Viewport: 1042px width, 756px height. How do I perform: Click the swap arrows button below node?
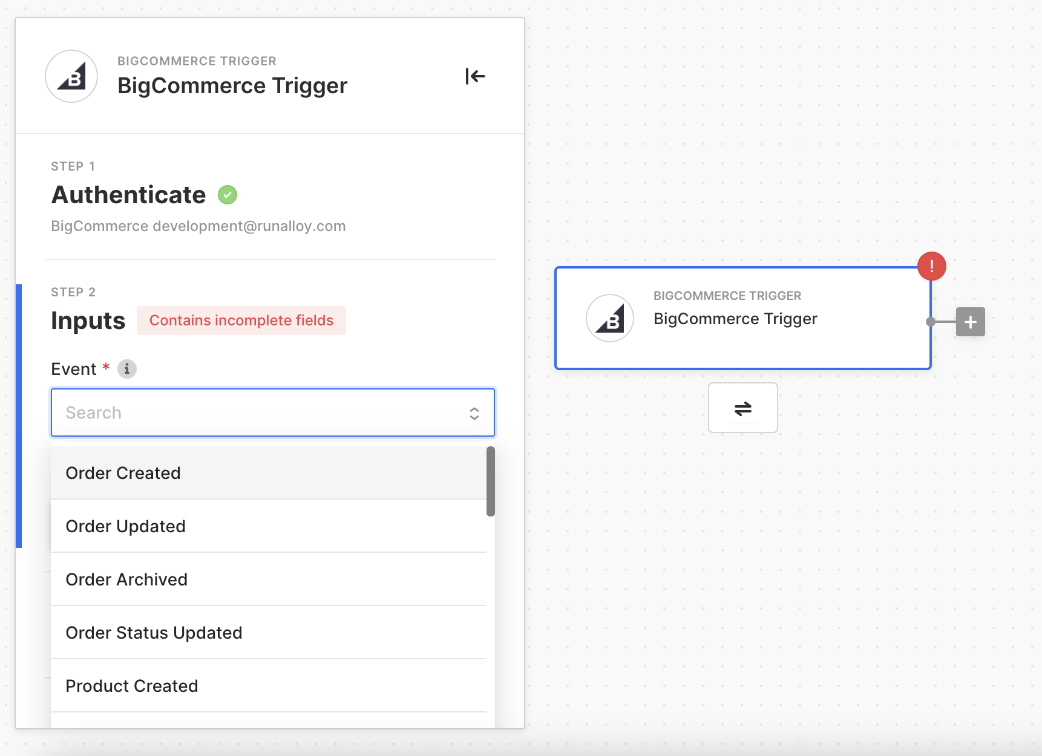742,408
